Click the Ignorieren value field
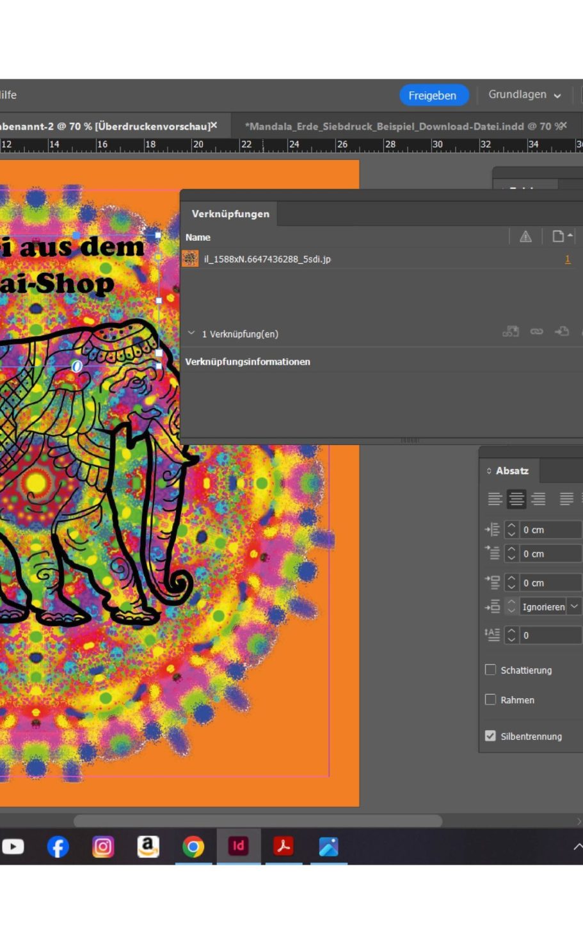This screenshot has height=944, width=583. click(x=543, y=606)
